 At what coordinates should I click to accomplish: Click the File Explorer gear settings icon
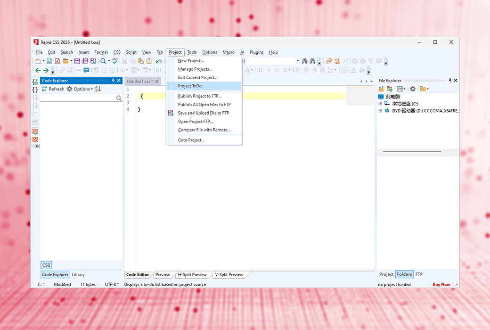413,89
